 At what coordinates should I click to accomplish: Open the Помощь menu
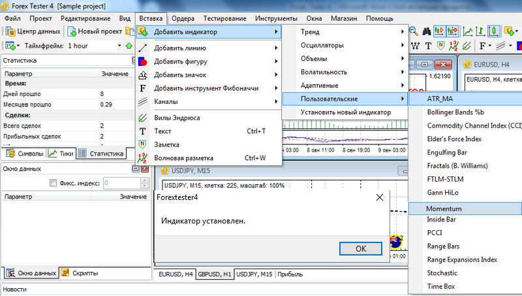tap(380, 18)
